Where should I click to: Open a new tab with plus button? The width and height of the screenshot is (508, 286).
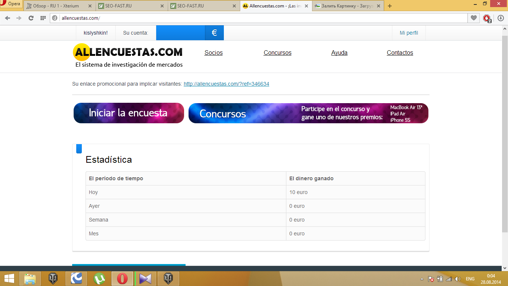coord(390,6)
